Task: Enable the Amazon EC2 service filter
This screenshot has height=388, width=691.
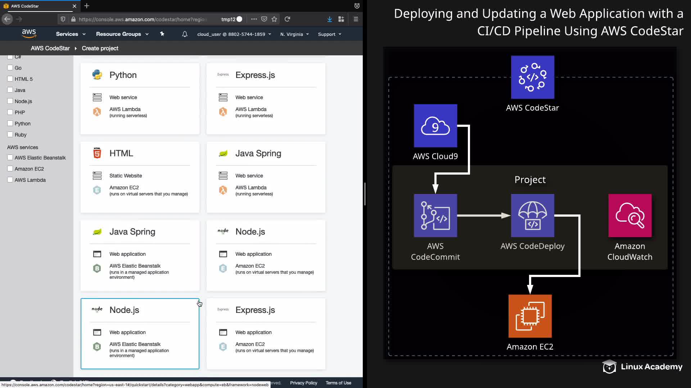Action: 10,169
